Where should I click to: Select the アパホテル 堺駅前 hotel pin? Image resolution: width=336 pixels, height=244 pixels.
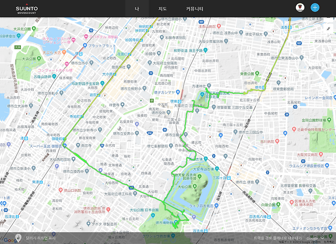86,37
